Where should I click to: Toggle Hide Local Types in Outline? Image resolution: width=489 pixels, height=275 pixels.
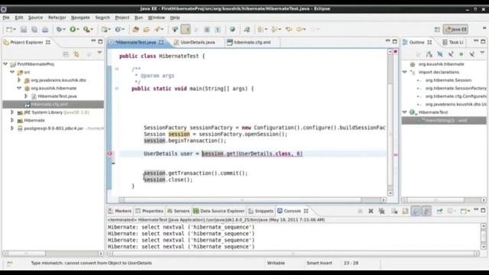(472, 54)
